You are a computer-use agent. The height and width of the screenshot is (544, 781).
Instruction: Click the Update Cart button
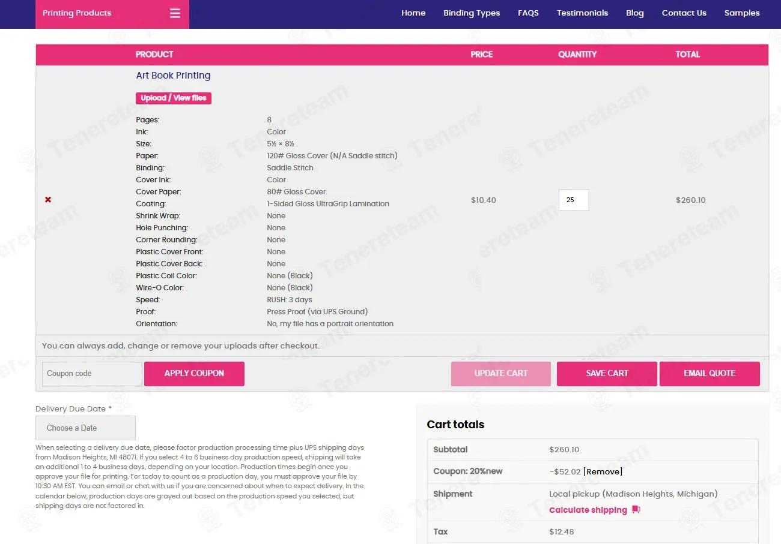pos(500,374)
